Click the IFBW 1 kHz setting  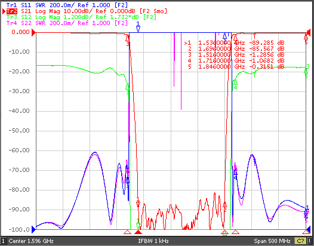(x=153, y=241)
